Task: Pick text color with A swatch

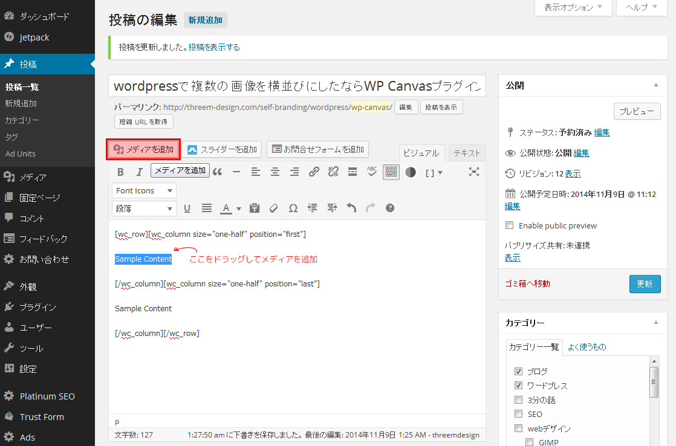Action: tap(226, 208)
